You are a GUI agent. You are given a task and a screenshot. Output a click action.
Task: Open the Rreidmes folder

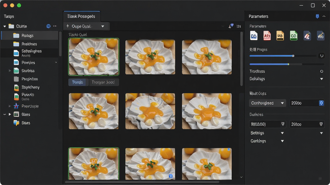30,44
